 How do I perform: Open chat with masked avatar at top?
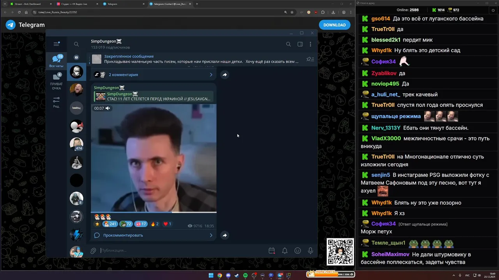(76, 72)
